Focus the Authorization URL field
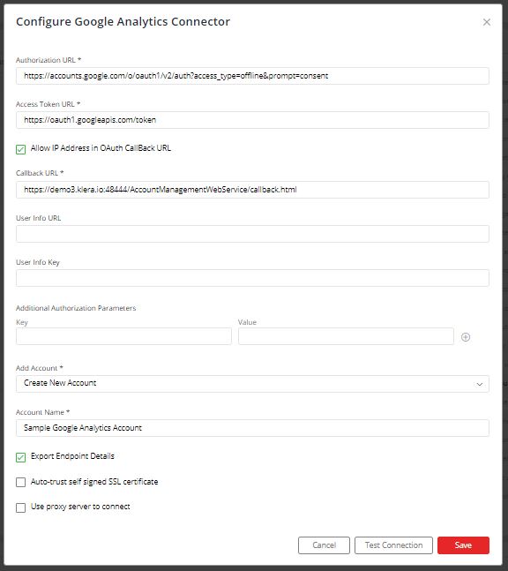Image resolution: width=508 pixels, height=571 pixels. click(x=252, y=76)
